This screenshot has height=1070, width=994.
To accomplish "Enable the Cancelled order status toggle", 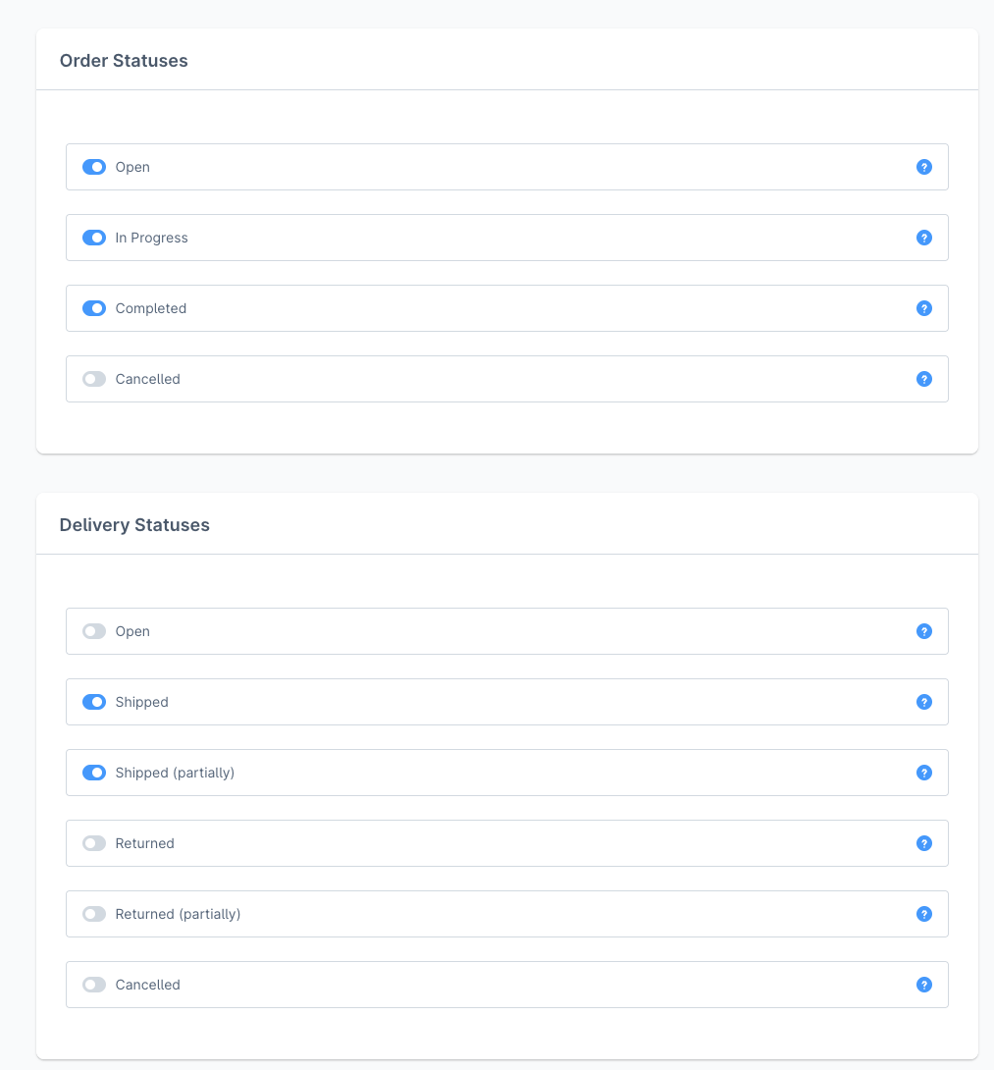I will tap(94, 379).
